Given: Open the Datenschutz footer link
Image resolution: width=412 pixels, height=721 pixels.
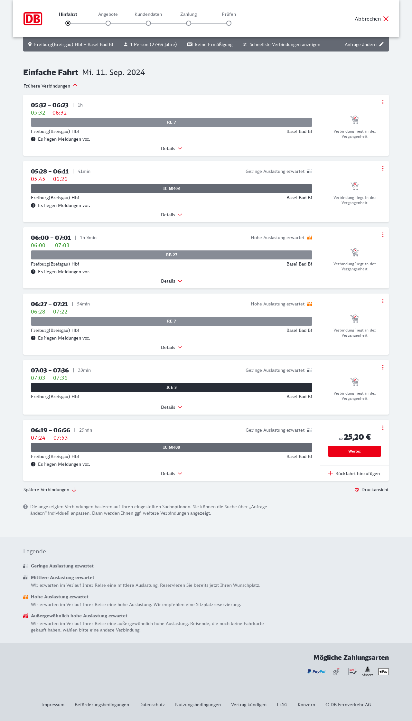Looking at the screenshot, I should (152, 705).
